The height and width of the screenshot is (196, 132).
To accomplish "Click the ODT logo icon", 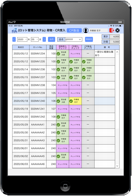I will click(15, 31).
